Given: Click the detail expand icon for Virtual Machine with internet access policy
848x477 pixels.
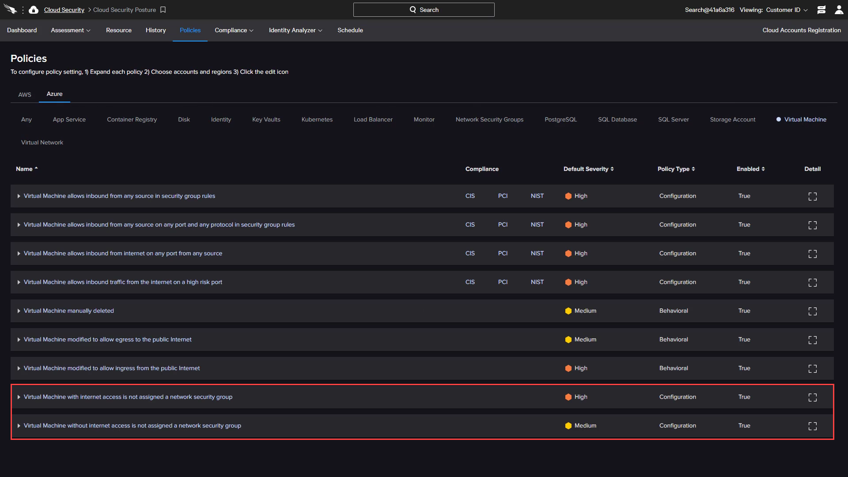Looking at the screenshot, I should click(x=813, y=397).
